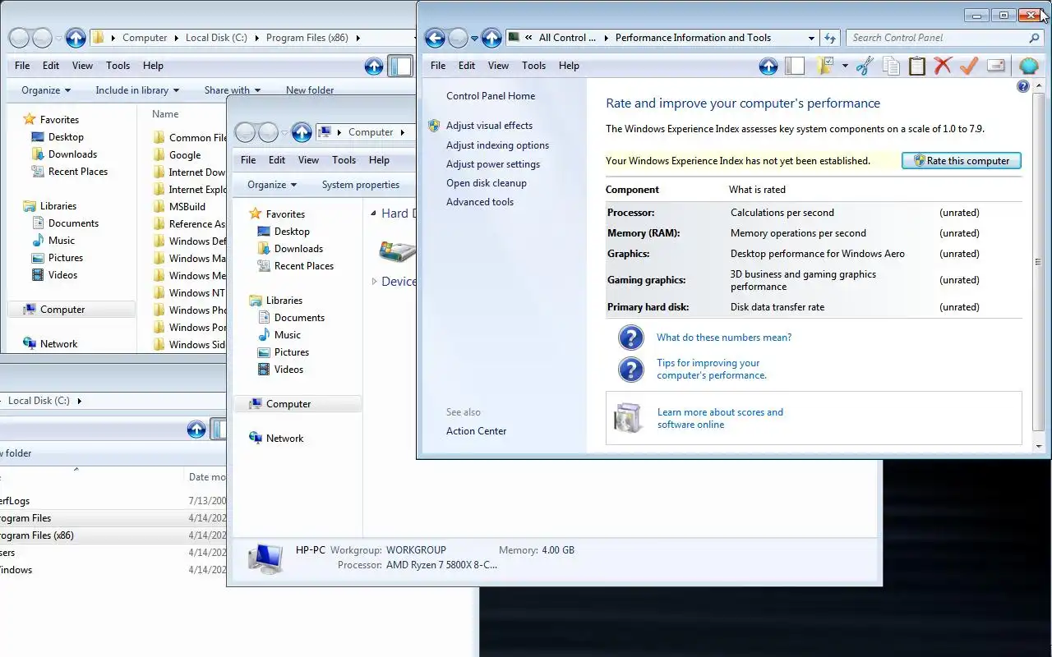Click the Up arrow in Computer window address bar

tap(302, 132)
